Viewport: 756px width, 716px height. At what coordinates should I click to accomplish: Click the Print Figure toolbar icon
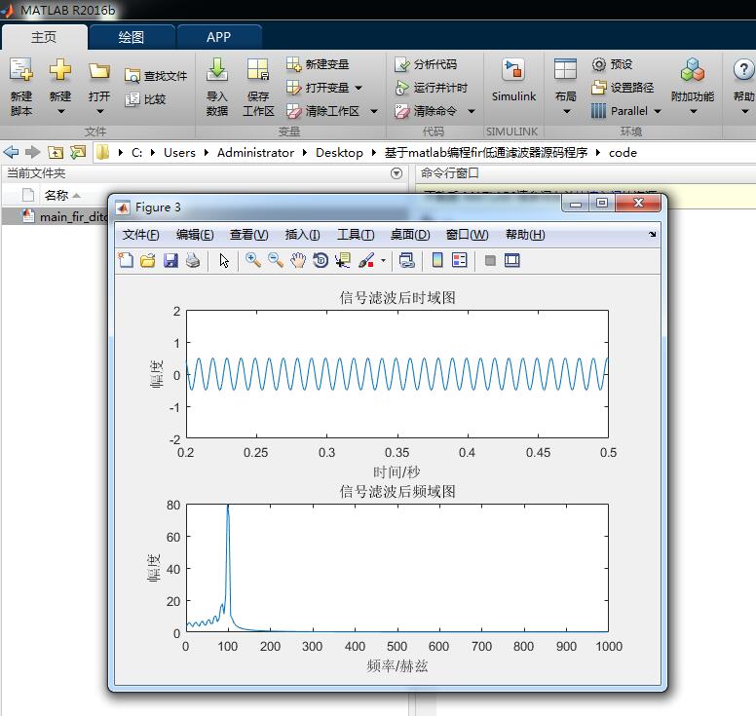(193, 260)
